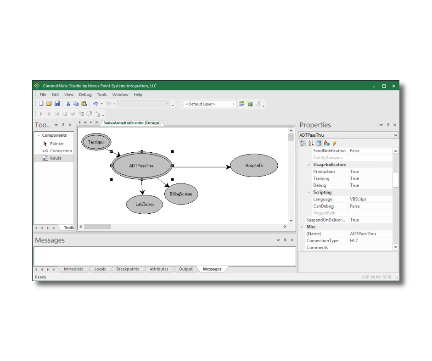
Task: Open Toolbox panel options dropdown arrow
Action: 56,125
